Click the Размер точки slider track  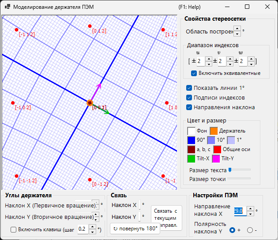coord(239,178)
